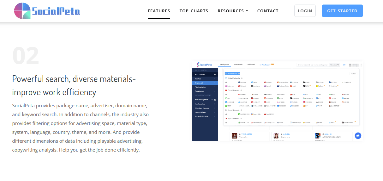Switch to the Intelligence tab
Image resolution: width=383 pixels, height=181 pixels.
[x=224, y=65]
